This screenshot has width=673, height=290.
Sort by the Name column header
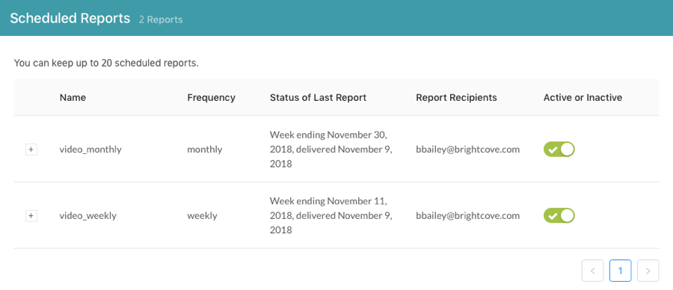click(73, 97)
